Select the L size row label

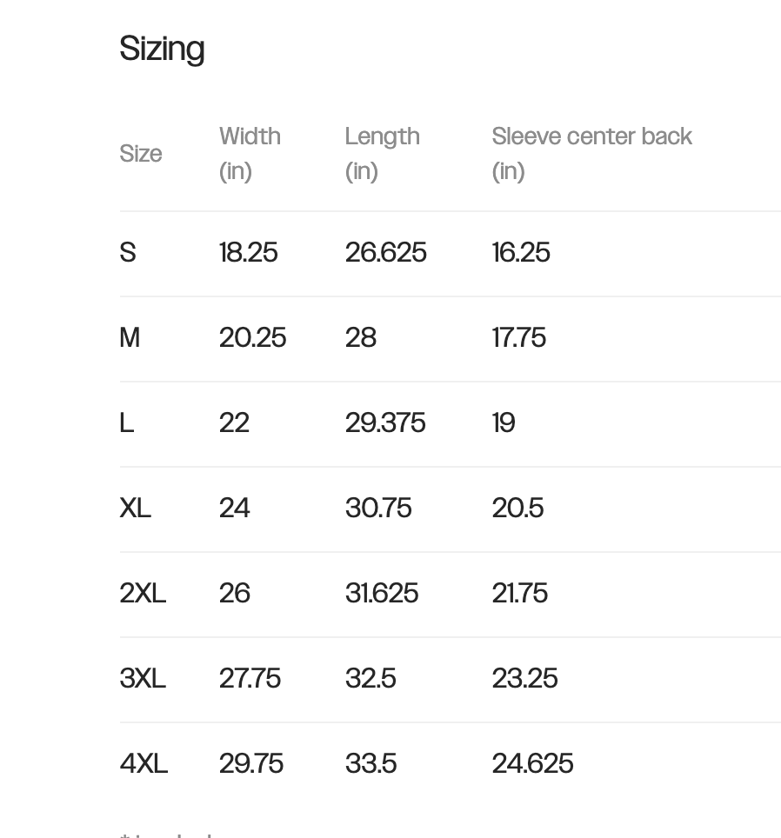127,422
